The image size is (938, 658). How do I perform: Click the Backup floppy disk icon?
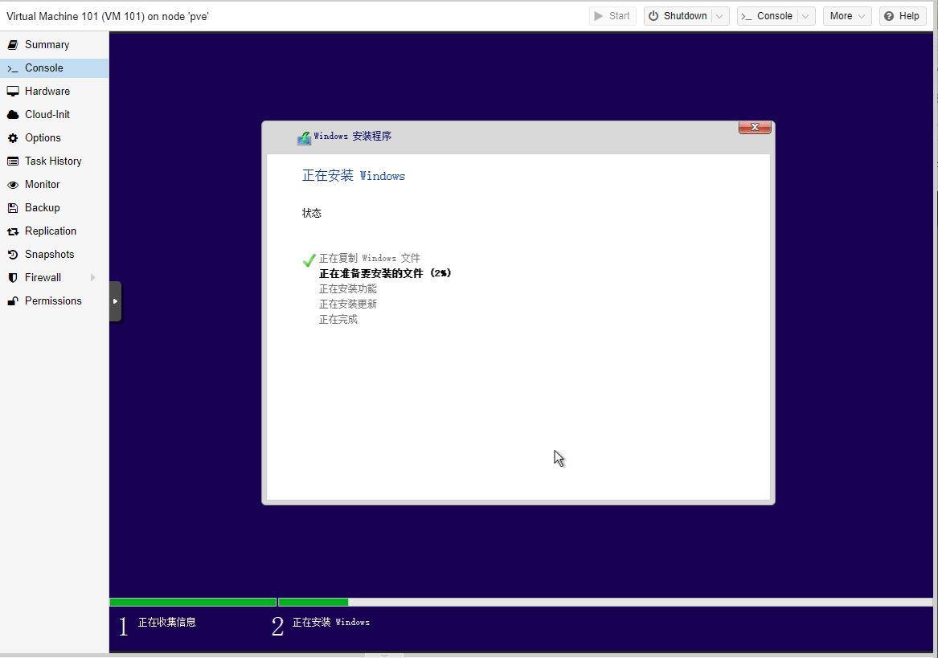click(13, 208)
